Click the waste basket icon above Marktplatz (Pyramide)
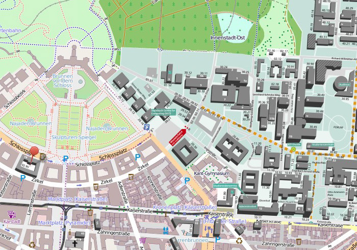Image resolution: width=357 pixels, height=250 pixels. (90, 213)
